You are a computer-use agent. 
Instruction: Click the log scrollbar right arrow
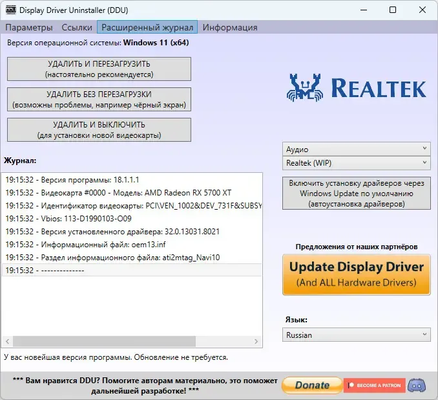256,341
